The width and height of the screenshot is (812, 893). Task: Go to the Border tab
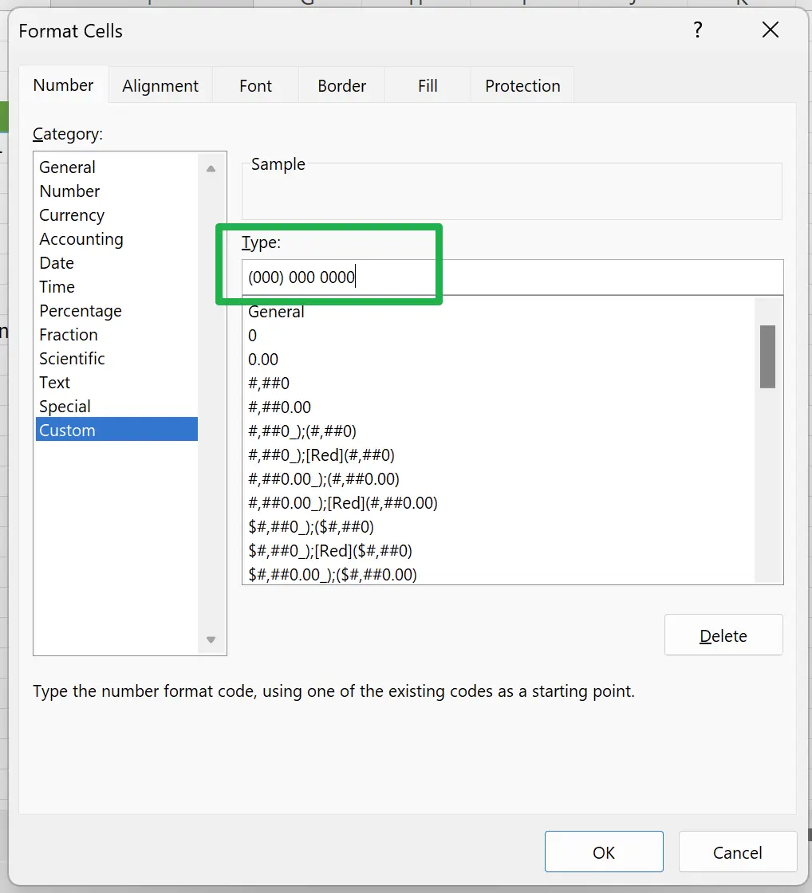tap(341, 86)
